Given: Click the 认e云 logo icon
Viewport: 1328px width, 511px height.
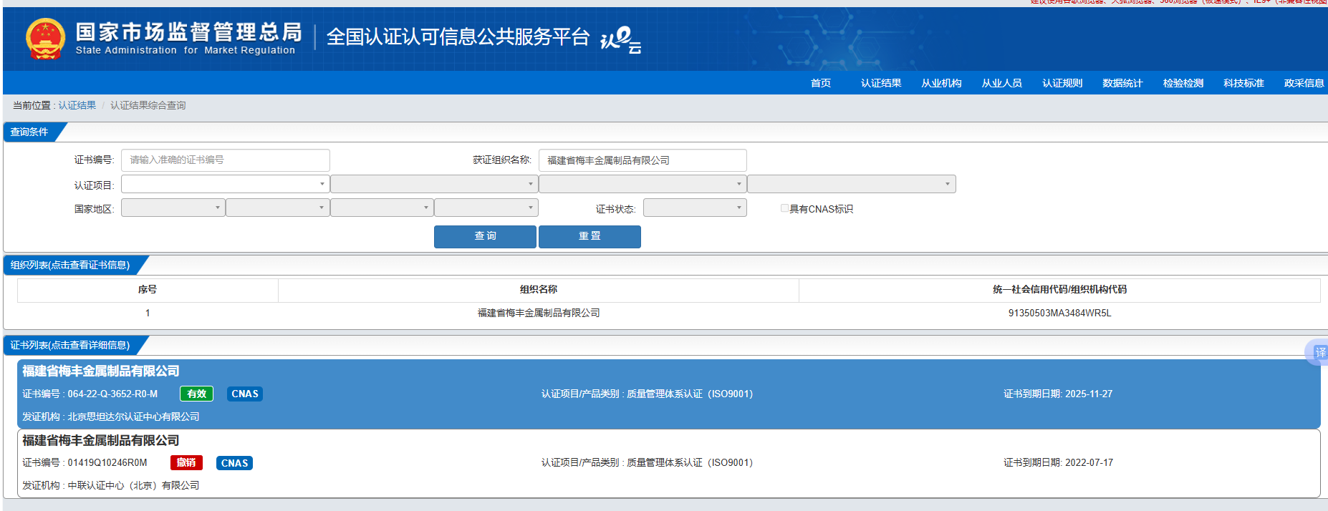Looking at the screenshot, I should click(x=620, y=39).
